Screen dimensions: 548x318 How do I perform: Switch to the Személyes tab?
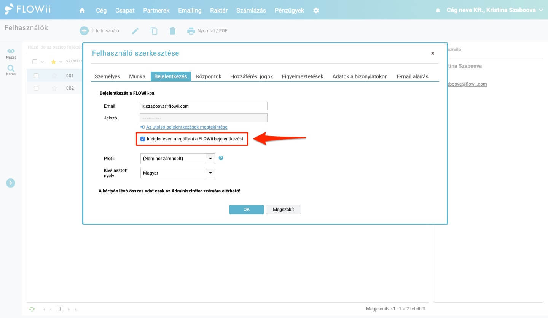click(107, 76)
